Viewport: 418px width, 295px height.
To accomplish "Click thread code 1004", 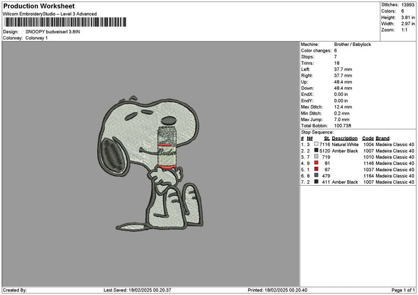I will 369,145.
